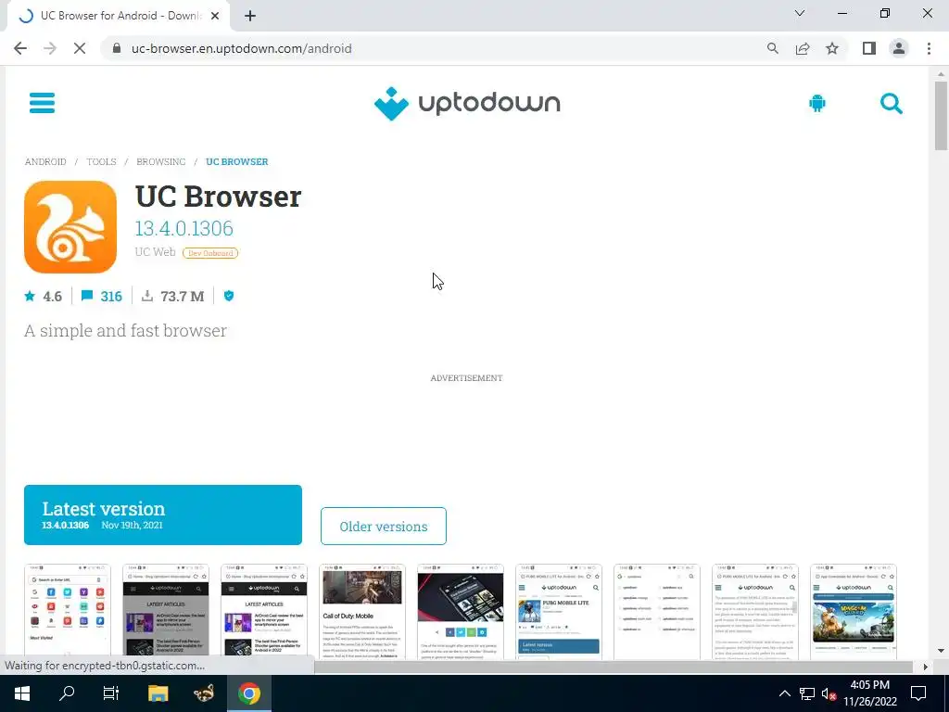Open the notification center icon
This screenshot has height=712, width=949.
918,693
